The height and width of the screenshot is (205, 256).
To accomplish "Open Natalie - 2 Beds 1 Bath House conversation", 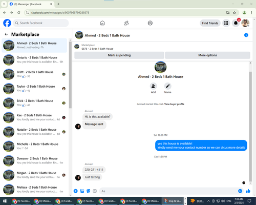I will click(34, 132).
